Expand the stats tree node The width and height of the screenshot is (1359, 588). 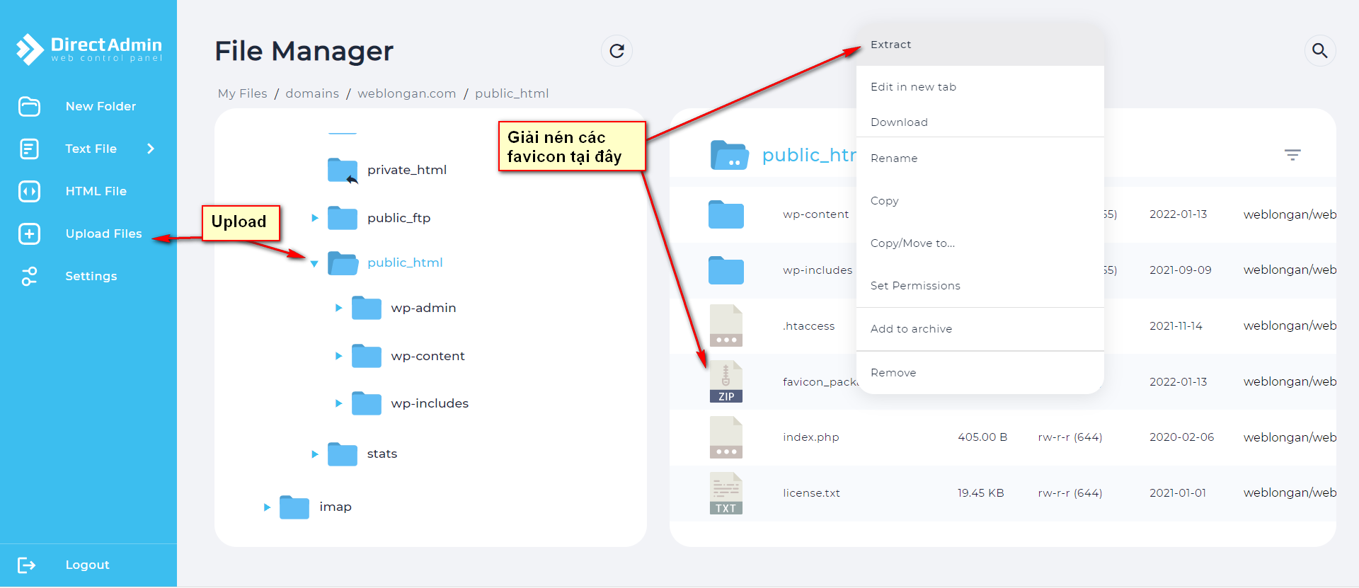[x=315, y=454]
